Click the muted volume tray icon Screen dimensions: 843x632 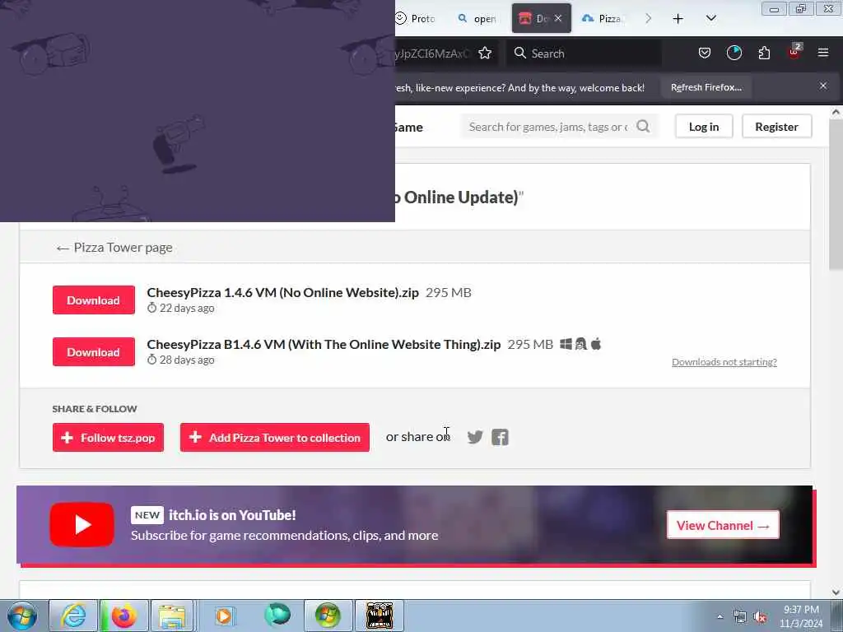click(x=760, y=617)
